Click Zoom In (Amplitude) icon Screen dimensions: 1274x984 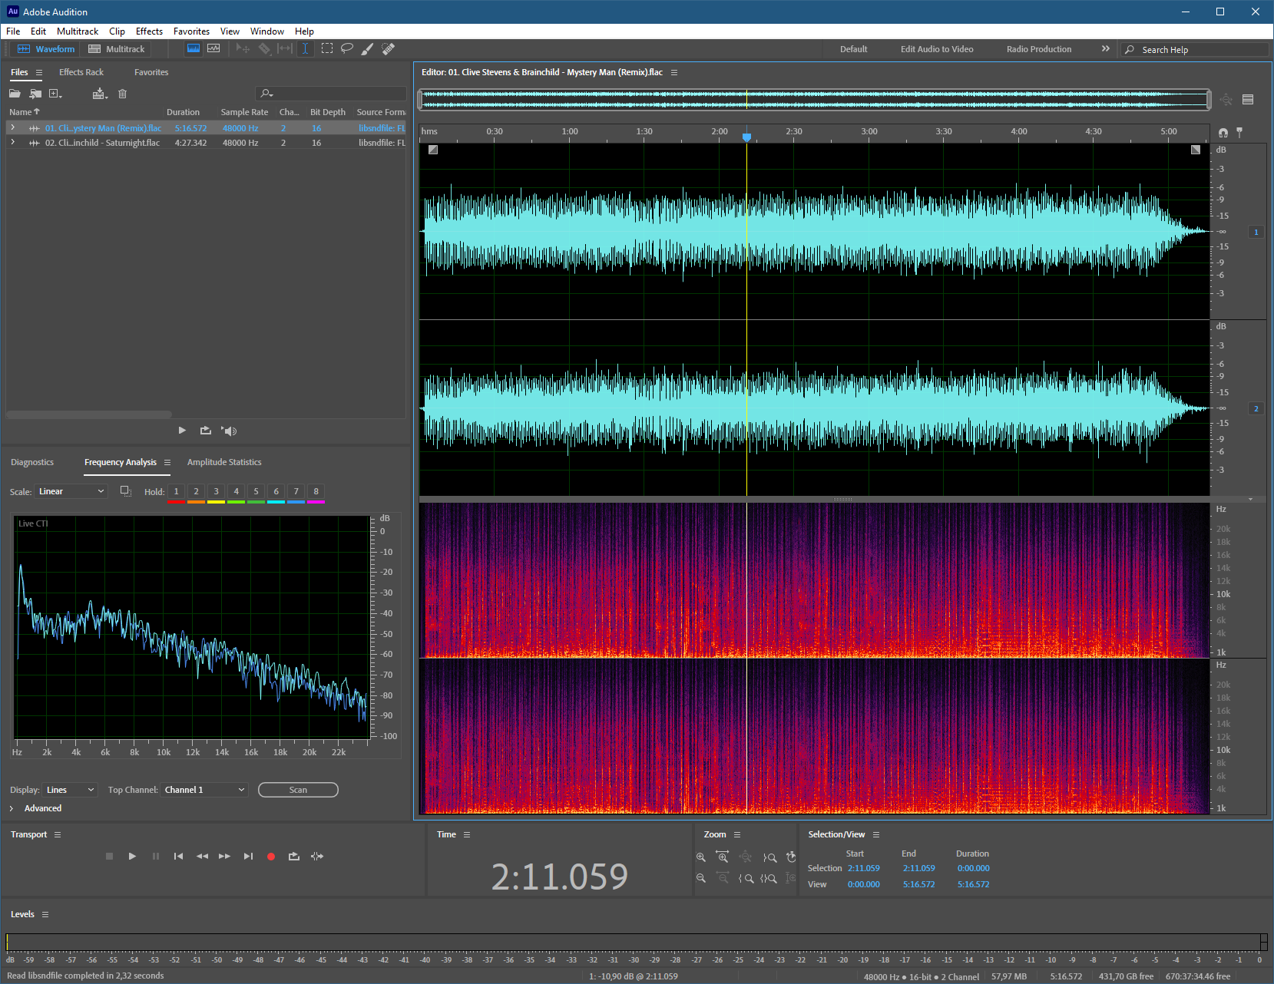pos(700,857)
